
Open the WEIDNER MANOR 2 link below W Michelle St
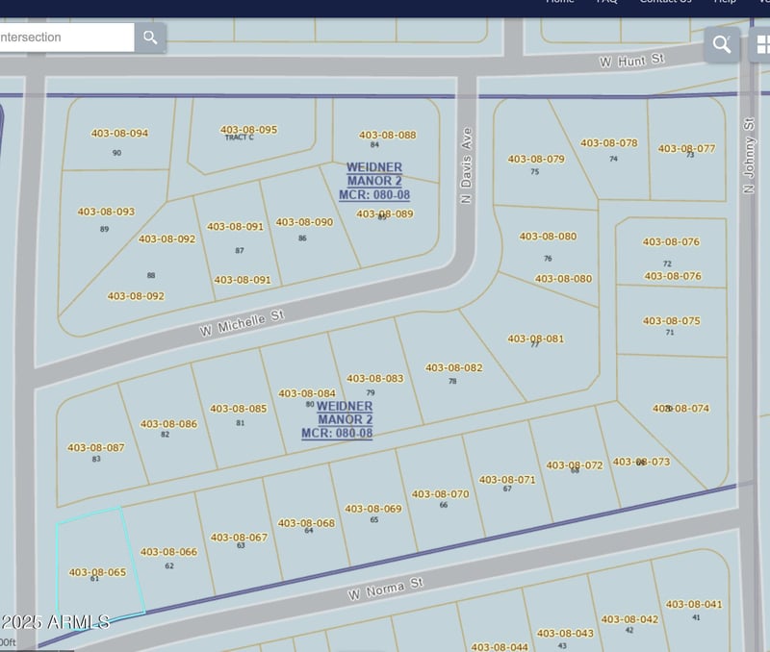[338, 419]
